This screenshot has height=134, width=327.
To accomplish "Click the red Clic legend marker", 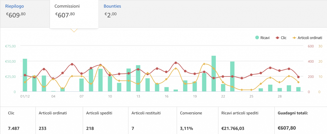I will 278,38.
